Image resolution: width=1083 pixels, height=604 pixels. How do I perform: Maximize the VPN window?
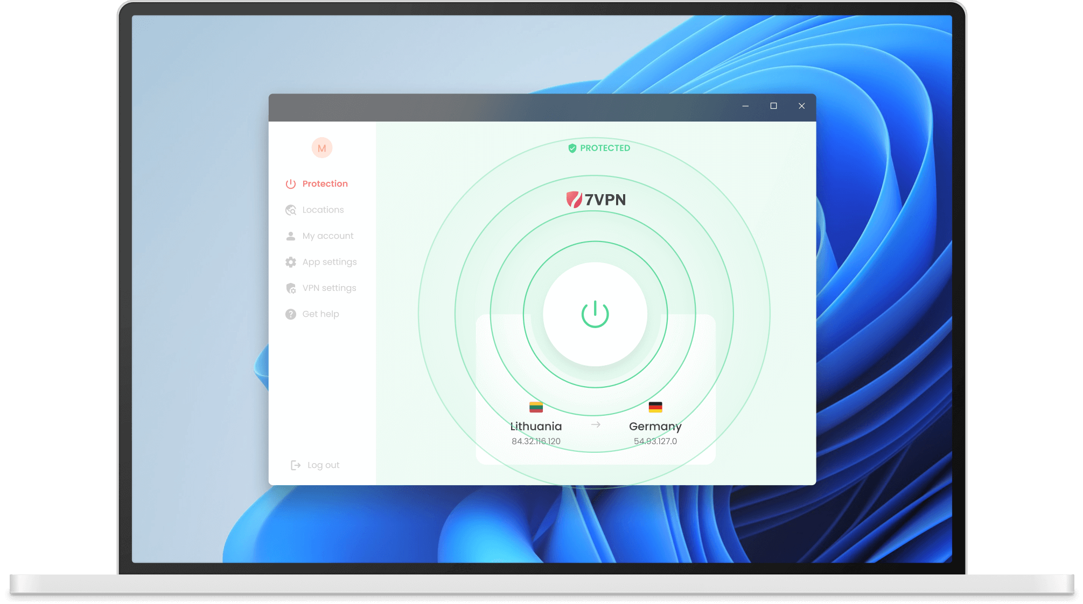tap(773, 106)
